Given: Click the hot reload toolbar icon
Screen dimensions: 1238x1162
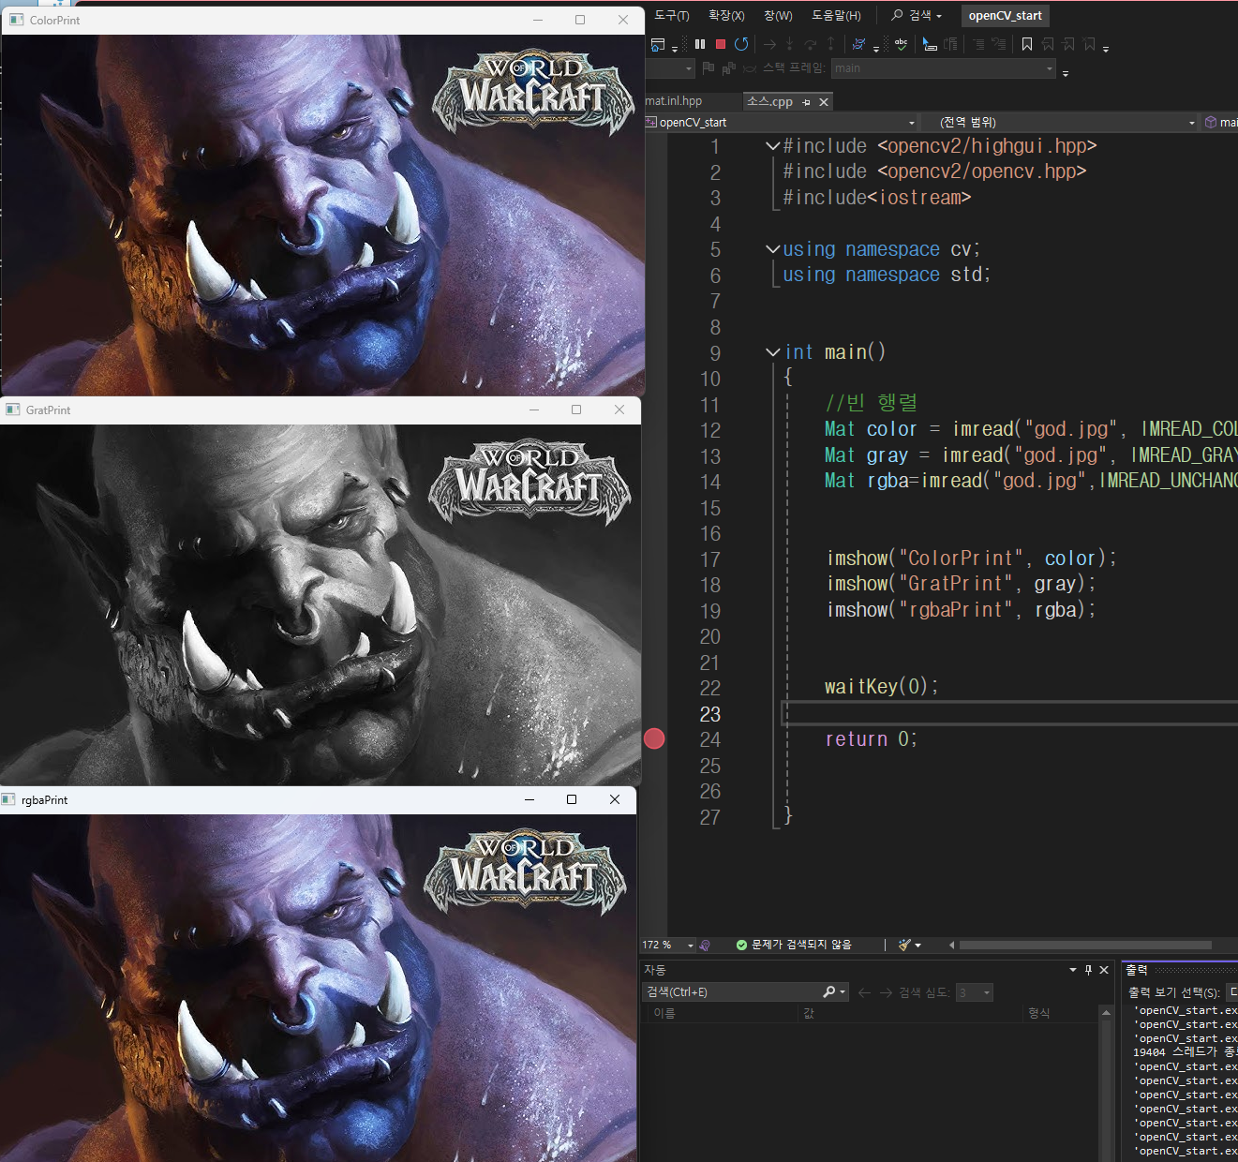Looking at the screenshot, I should [858, 44].
